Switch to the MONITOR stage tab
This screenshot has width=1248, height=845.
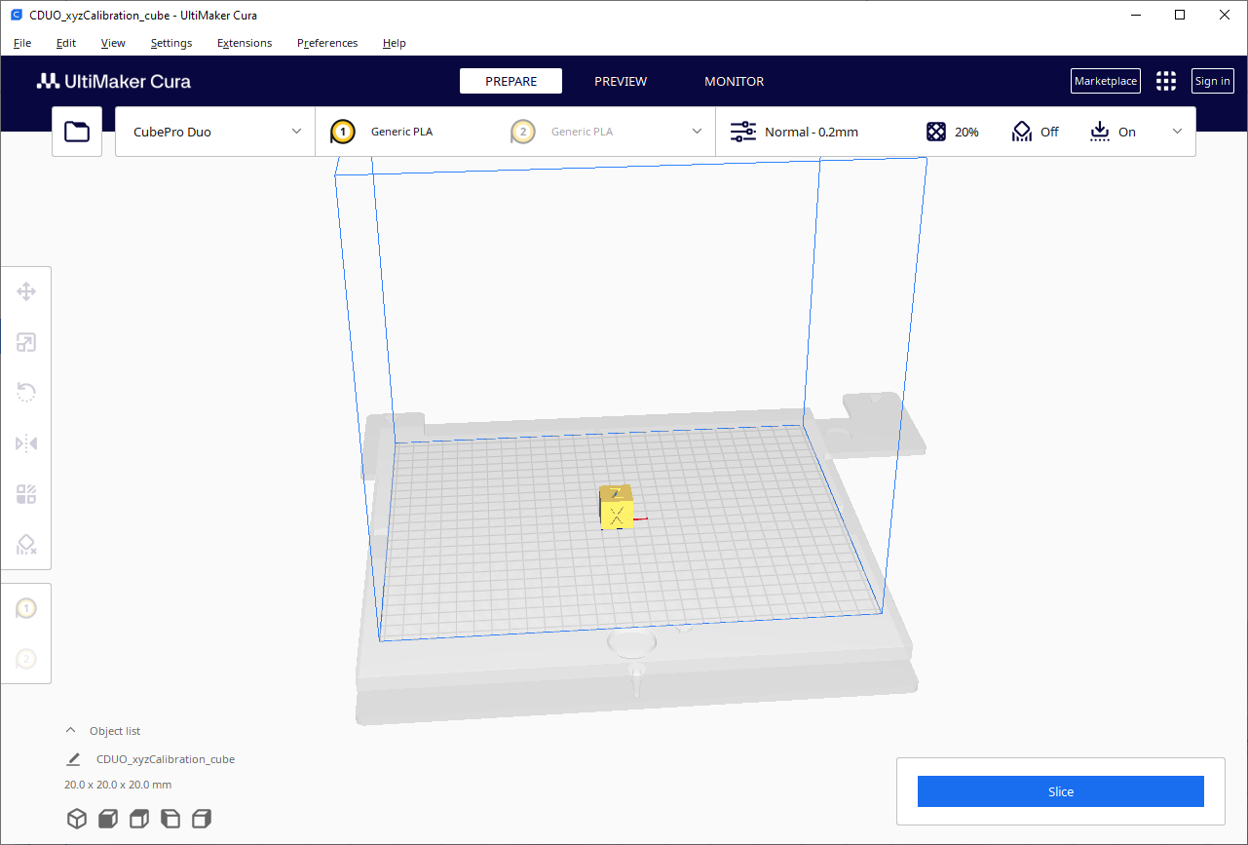click(x=734, y=81)
